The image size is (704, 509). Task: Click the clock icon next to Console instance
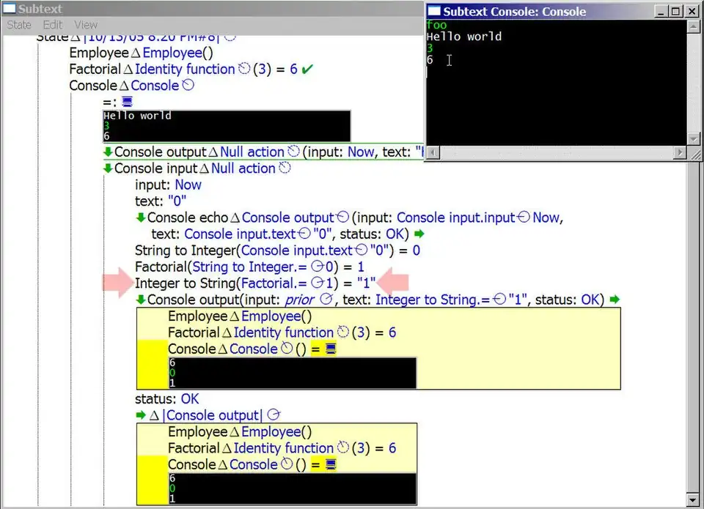pos(188,85)
